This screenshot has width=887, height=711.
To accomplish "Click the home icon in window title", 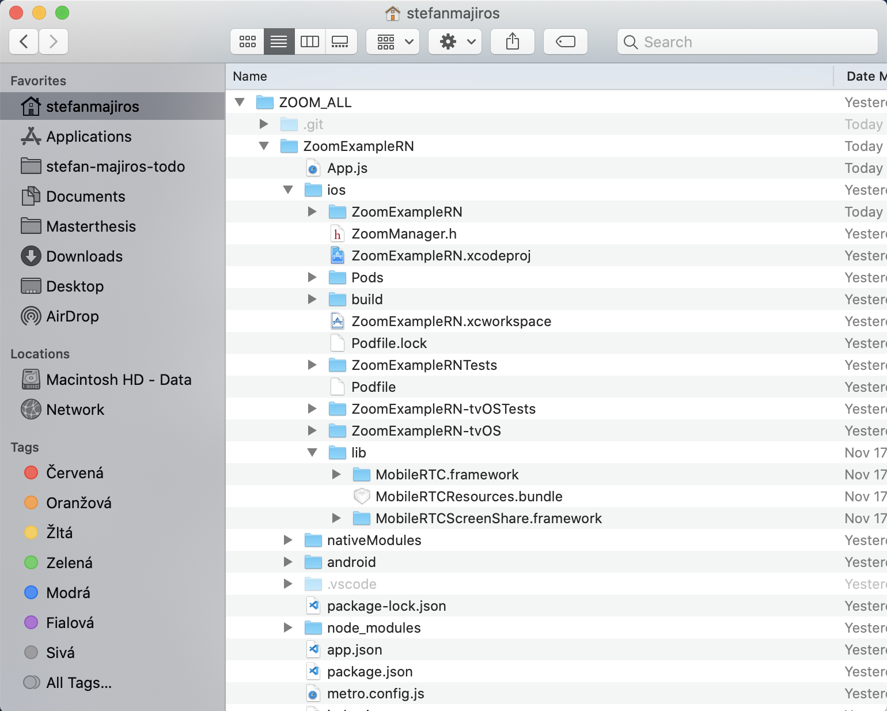I will [x=392, y=13].
